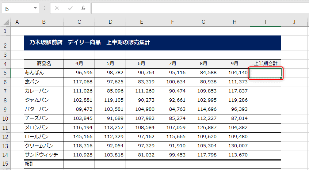Select column G header
This screenshot has width=309, height=170.
[203, 22]
